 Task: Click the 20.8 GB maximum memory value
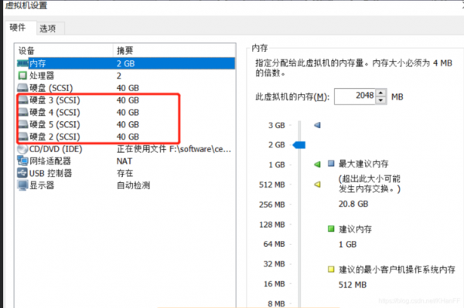(x=353, y=204)
